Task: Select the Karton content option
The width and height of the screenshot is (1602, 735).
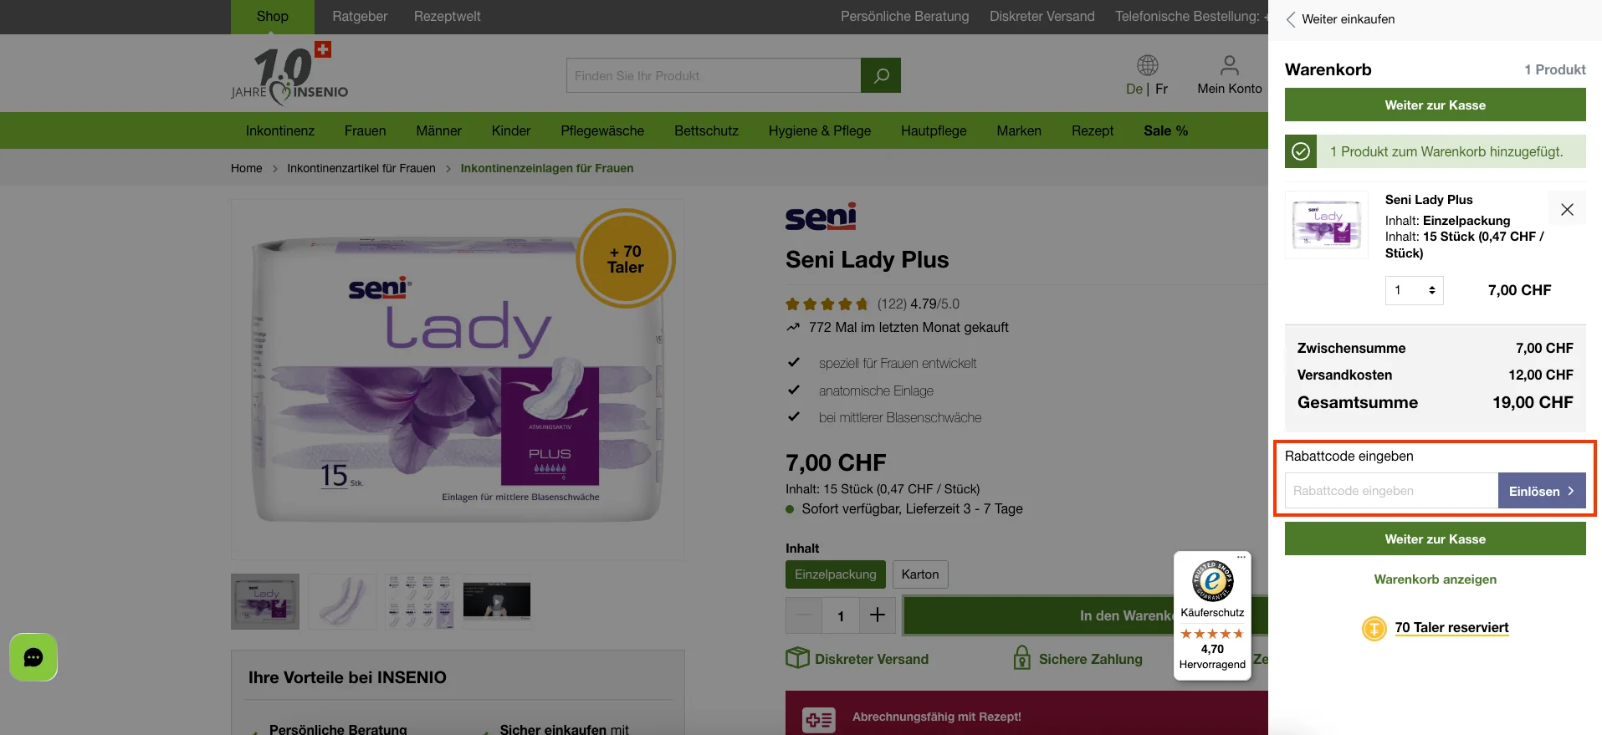Action: tap(920, 574)
